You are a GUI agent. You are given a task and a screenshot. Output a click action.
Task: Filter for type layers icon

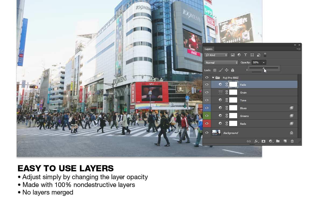pos(246,55)
